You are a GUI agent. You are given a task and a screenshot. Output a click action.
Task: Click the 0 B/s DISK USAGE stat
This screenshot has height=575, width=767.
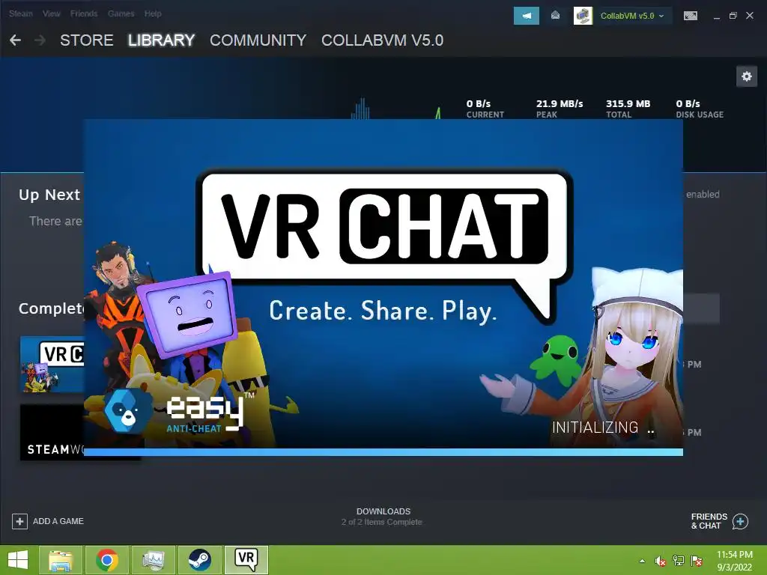(700, 109)
